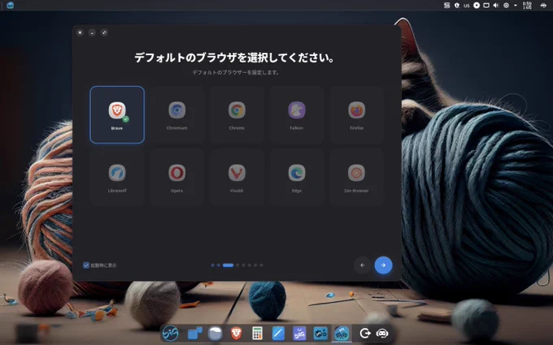Image resolution: width=553 pixels, height=345 pixels.
Task: Close the browser selection window
Action: (x=80, y=32)
